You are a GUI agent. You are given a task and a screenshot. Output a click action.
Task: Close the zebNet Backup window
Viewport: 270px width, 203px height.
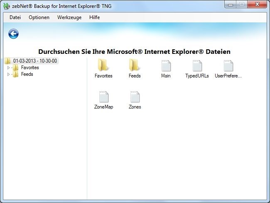tap(257, 5)
